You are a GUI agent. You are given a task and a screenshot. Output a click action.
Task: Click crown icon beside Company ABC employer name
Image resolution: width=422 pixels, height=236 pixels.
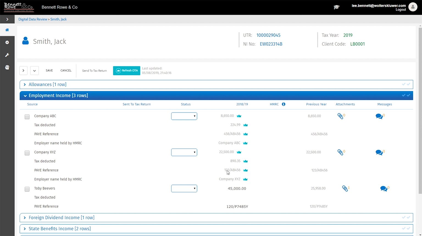(245, 143)
